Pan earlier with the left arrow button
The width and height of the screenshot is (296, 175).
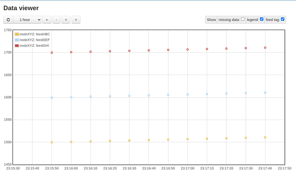(66, 20)
